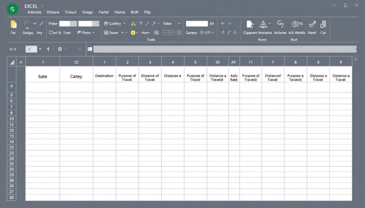Expand the Codtley dropdown arrow
The height and width of the screenshot is (208, 365).
pos(124,23)
